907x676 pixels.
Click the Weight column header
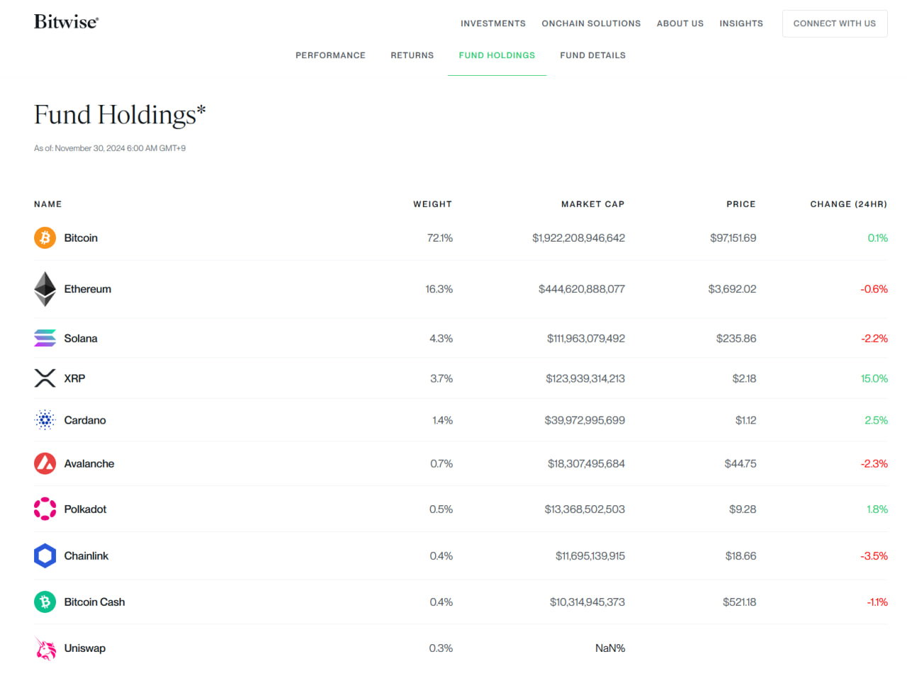432,204
